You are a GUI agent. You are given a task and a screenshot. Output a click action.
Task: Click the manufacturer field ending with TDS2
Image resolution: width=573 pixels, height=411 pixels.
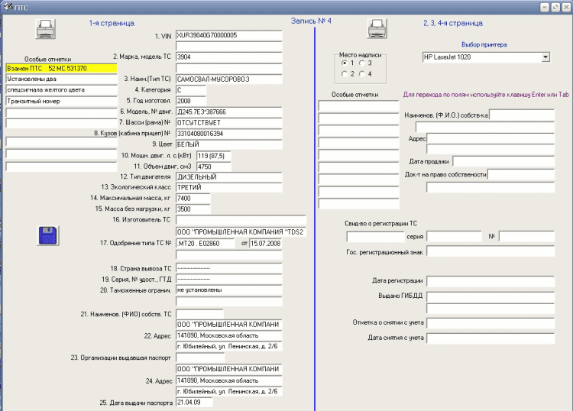pyautogui.click(x=241, y=232)
